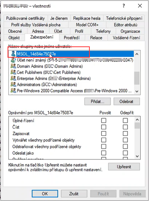Check Povolit for Zapisovat permission
The height and width of the screenshot is (201, 149).
pyautogui.click(x=104, y=133)
